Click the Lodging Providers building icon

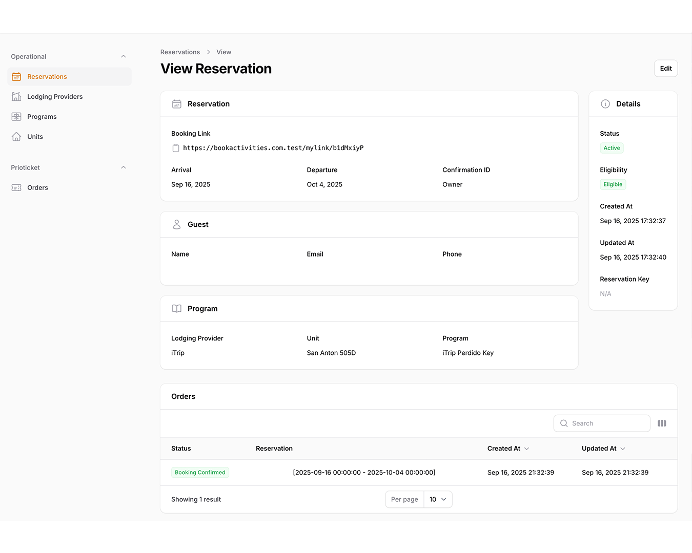coord(16,97)
